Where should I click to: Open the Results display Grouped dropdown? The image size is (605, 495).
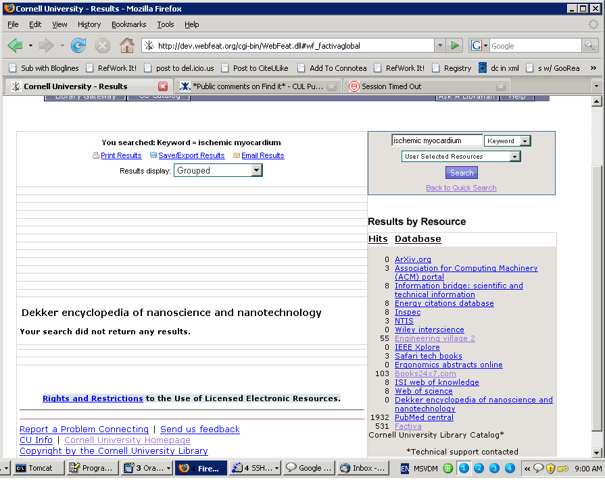[x=257, y=170]
